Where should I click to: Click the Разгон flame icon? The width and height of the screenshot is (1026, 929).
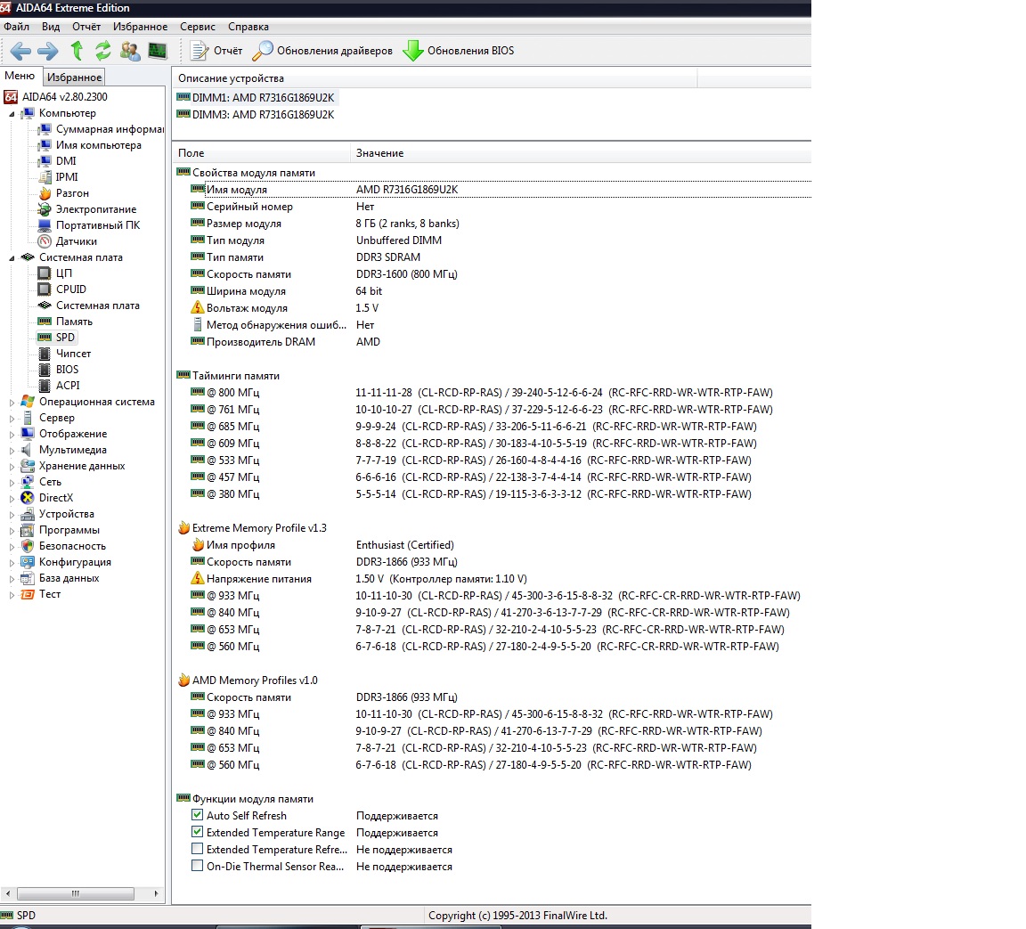point(45,193)
